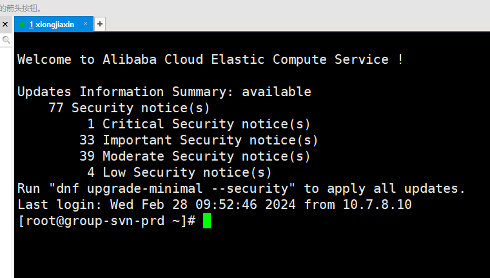Click the Updates Information Summary line
This screenshot has height=278, width=490.
[164, 92]
